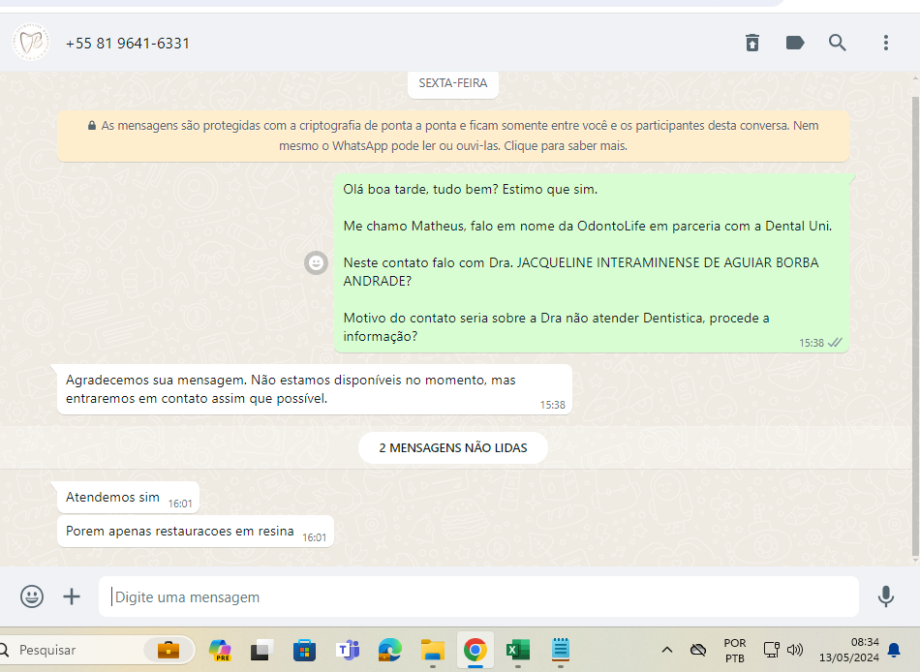Open Microsoft Teams from taskbar
The width and height of the screenshot is (920, 672).
tap(348, 650)
